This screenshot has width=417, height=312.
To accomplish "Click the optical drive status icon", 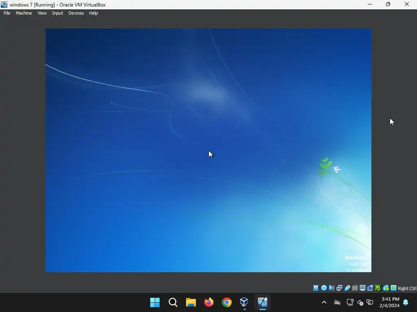I will [x=324, y=288].
